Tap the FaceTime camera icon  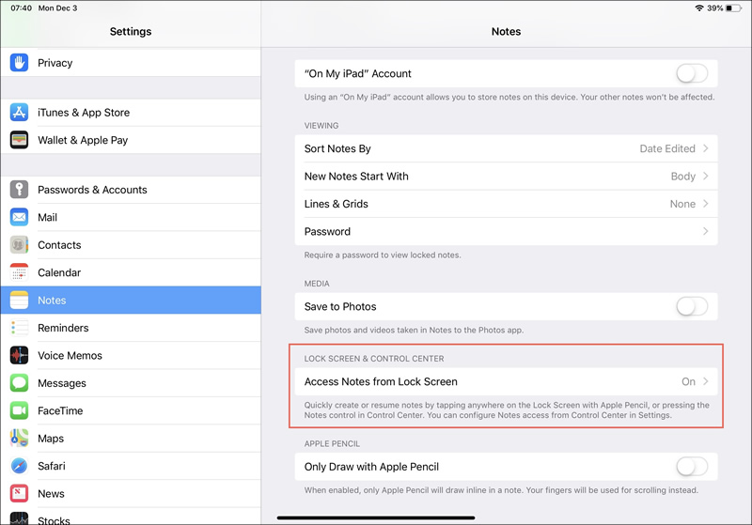20,410
